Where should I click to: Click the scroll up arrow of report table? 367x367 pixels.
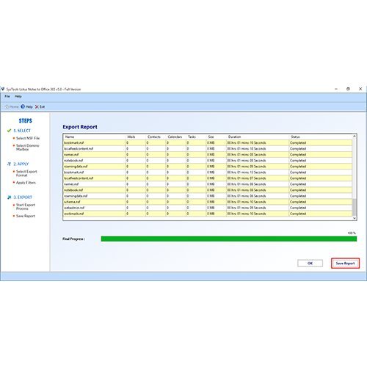pos(355,136)
